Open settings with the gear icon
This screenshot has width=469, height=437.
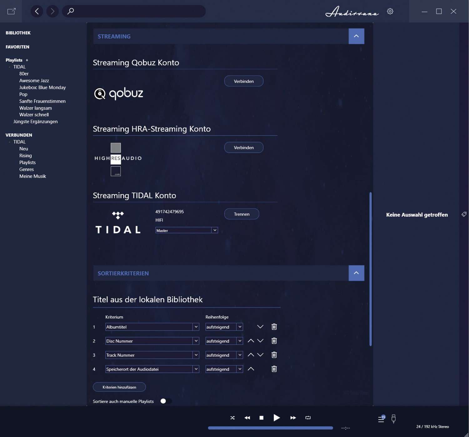click(x=390, y=11)
